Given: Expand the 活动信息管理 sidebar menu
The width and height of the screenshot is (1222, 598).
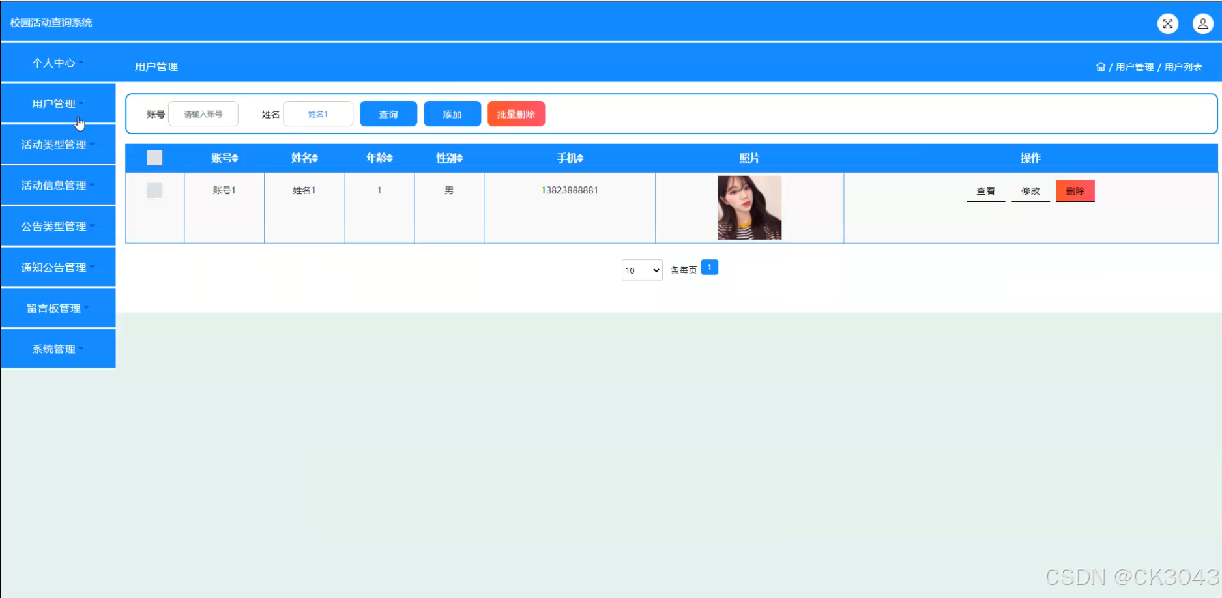Looking at the screenshot, I should 58,186.
